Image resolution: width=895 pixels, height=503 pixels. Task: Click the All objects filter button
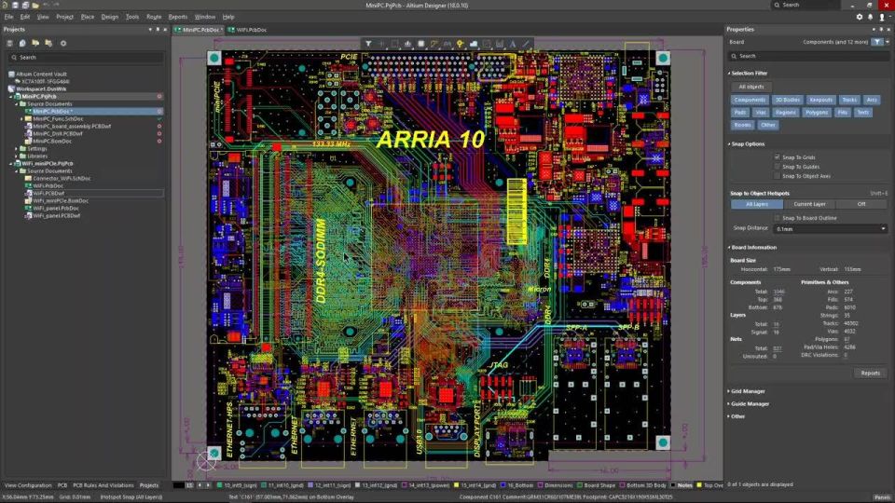coord(751,87)
